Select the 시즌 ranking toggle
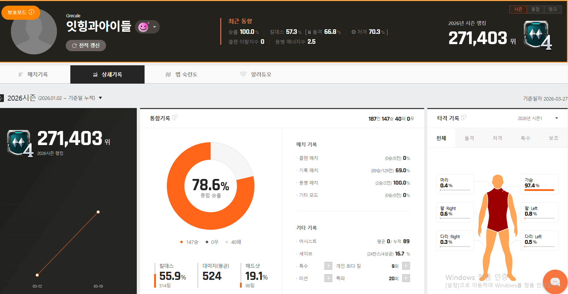The width and height of the screenshot is (568, 294). click(x=518, y=10)
